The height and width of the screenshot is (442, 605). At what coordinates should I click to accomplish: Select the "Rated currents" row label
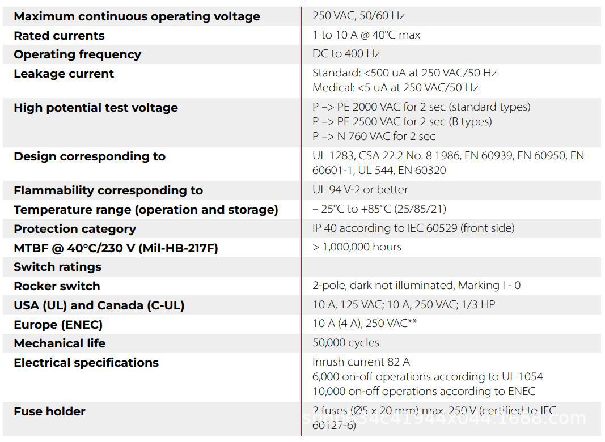59,36
